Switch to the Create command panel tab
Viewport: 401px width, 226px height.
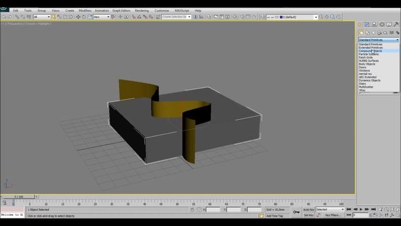click(x=360, y=24)
